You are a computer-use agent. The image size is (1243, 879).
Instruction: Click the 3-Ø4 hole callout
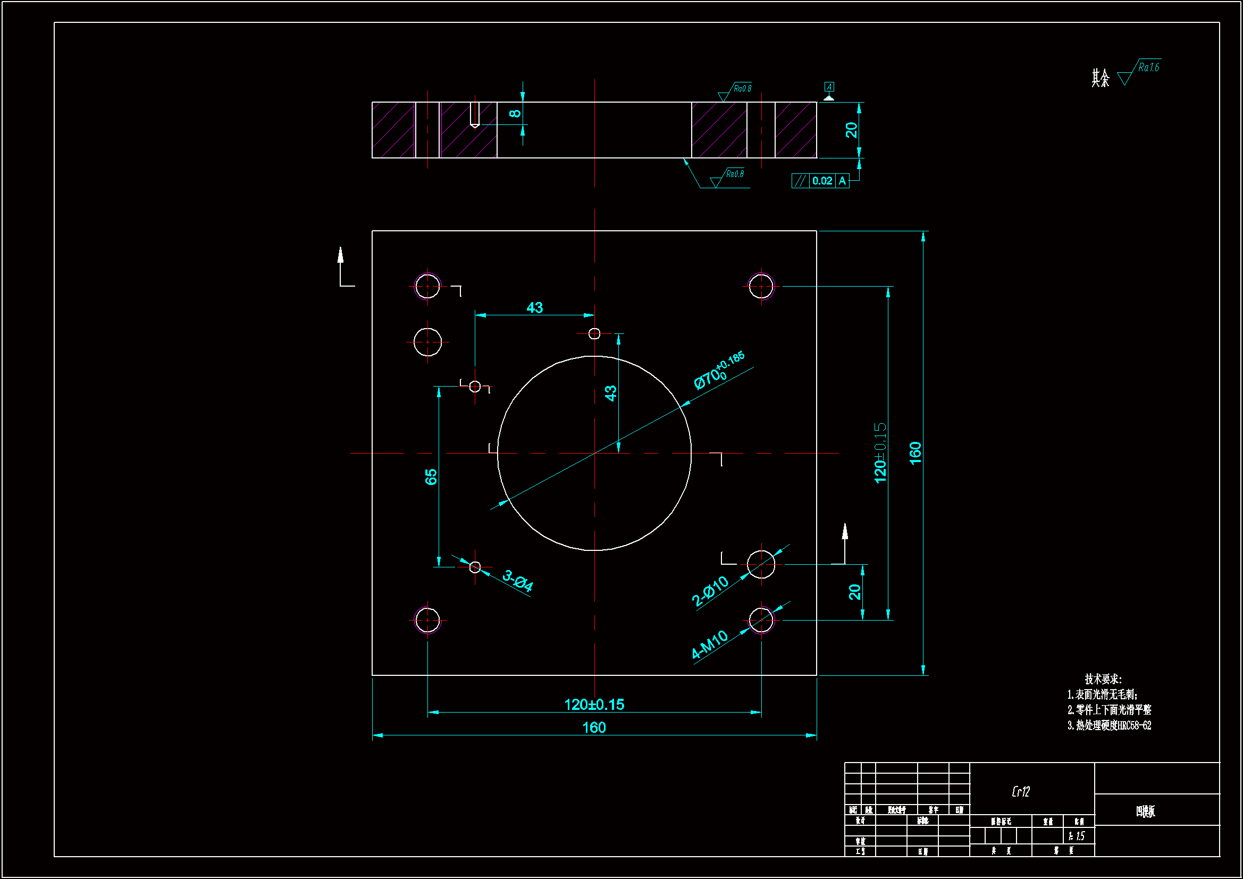[x=518, y=581]
